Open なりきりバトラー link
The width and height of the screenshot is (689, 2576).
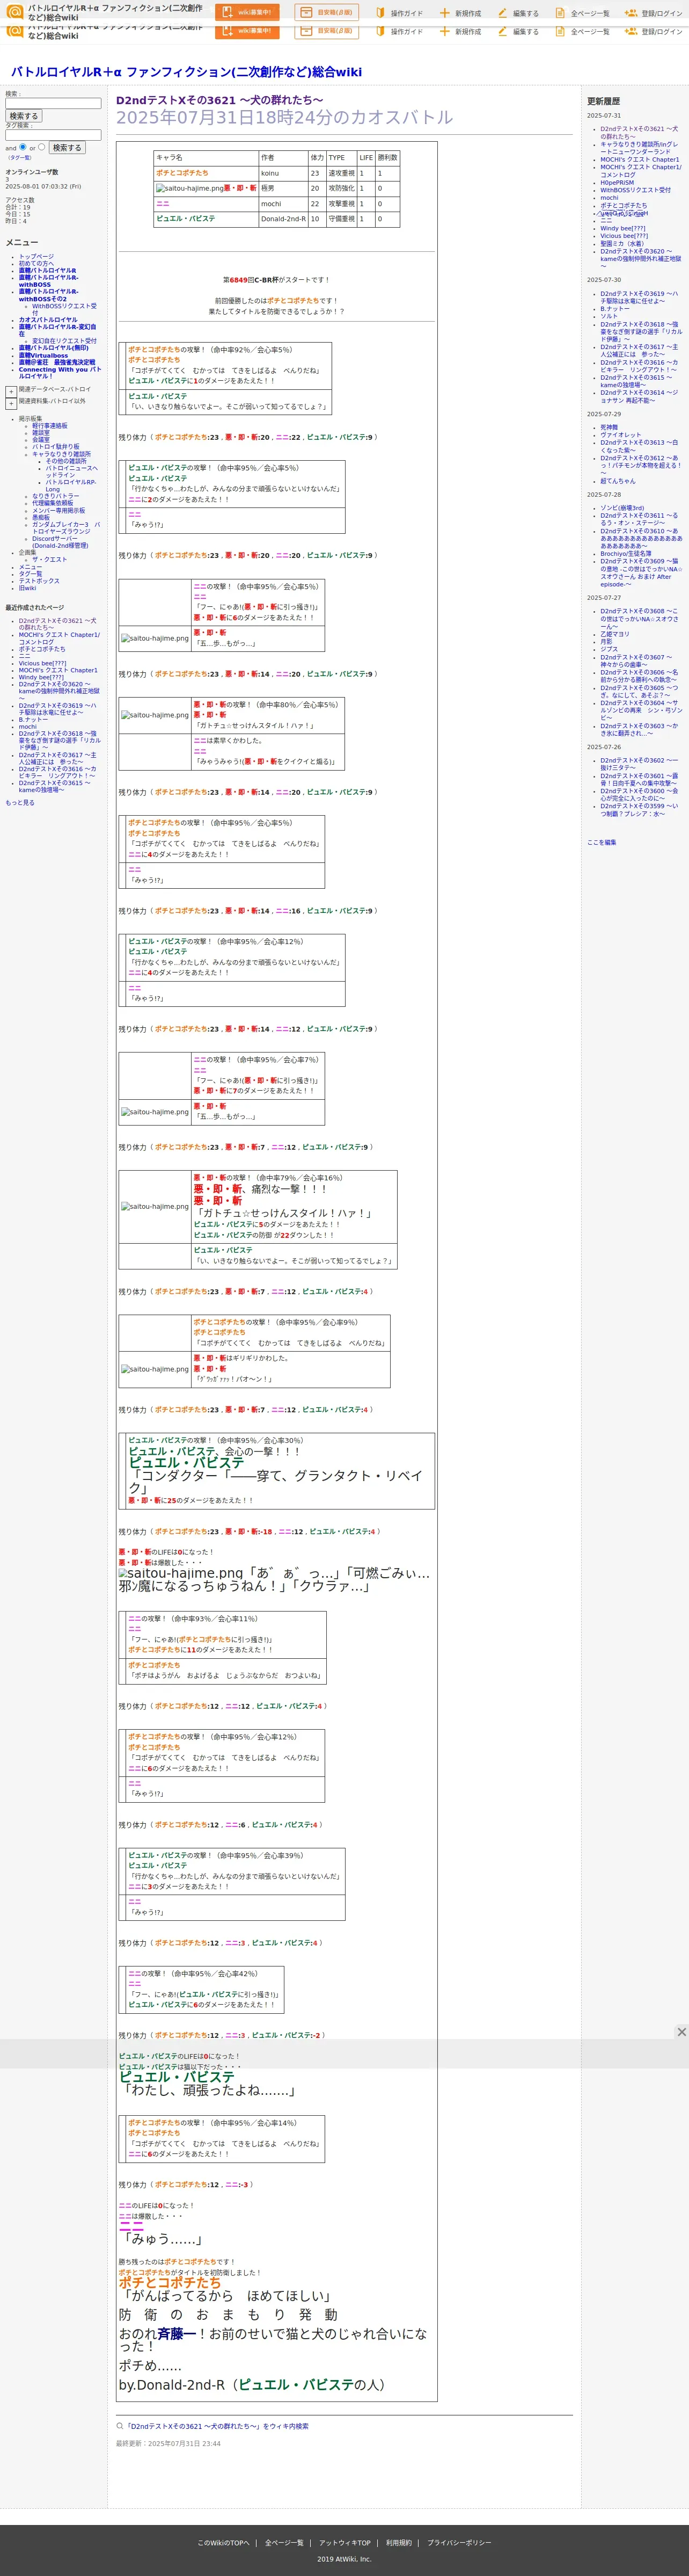pos(55,495)
